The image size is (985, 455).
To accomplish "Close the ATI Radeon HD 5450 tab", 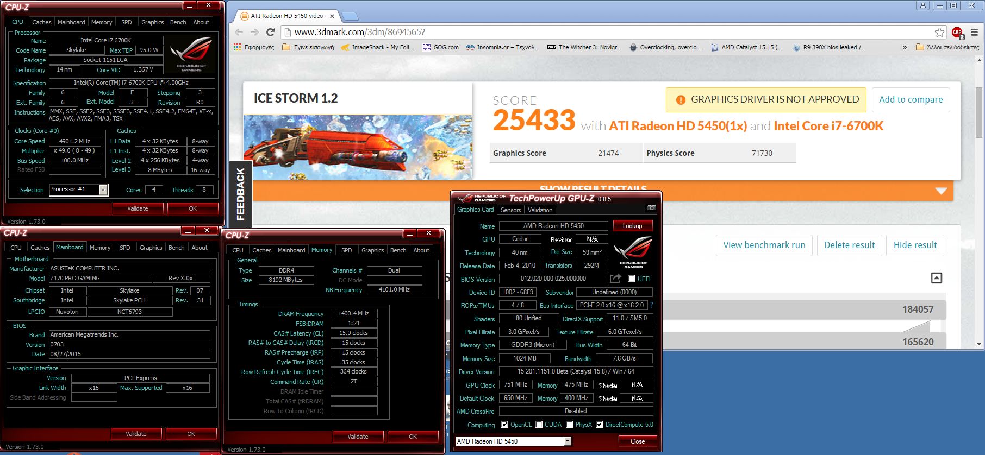I will [332, 16].
